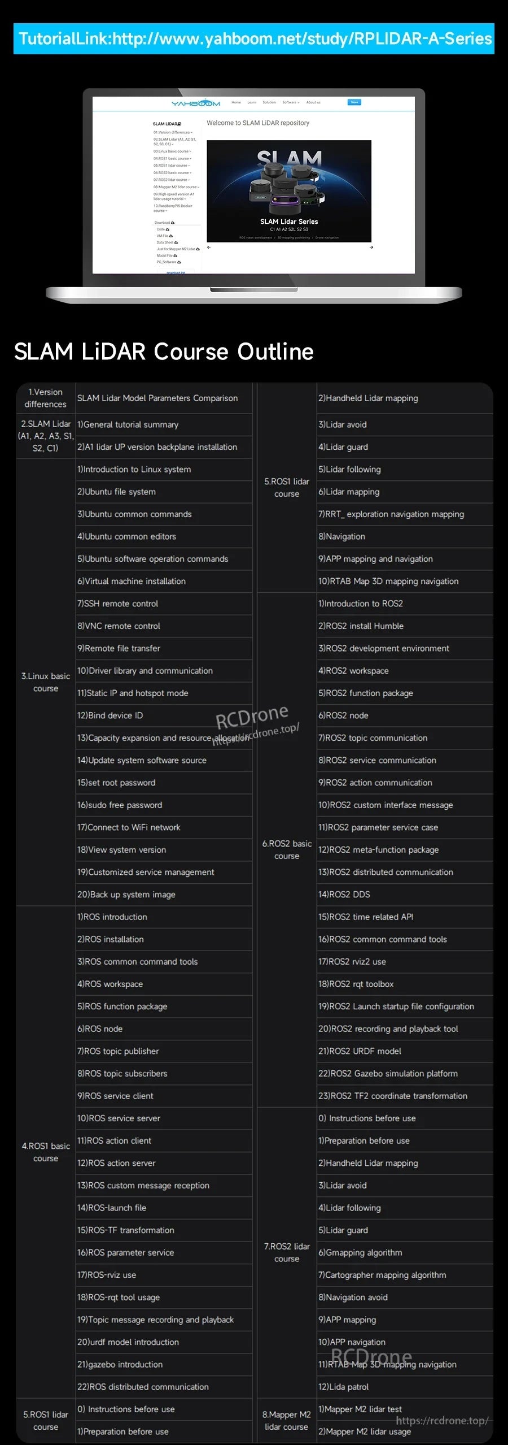Image resolution: width=508 pixels, height=1445 pixels.
Task: Open the Home menu item
Action: click(x=236, y=102)
